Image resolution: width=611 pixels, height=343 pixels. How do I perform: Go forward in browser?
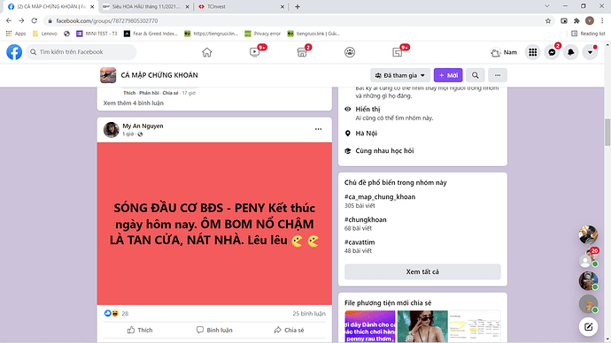[21, 20]
